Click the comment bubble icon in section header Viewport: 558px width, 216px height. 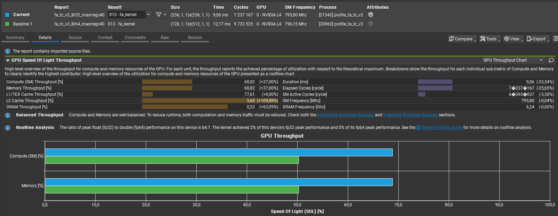point(551,60)
